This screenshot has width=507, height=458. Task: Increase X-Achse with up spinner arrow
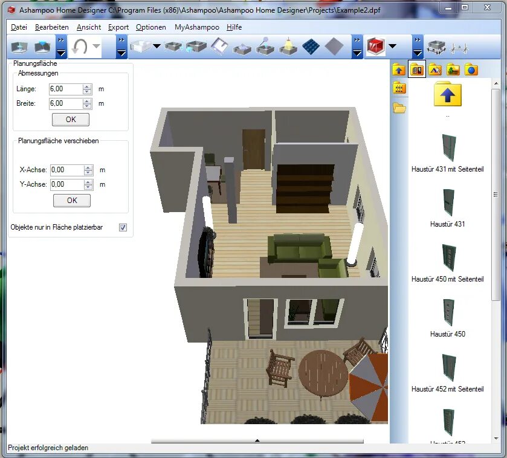pyautogui.click(x=88, y=167)
